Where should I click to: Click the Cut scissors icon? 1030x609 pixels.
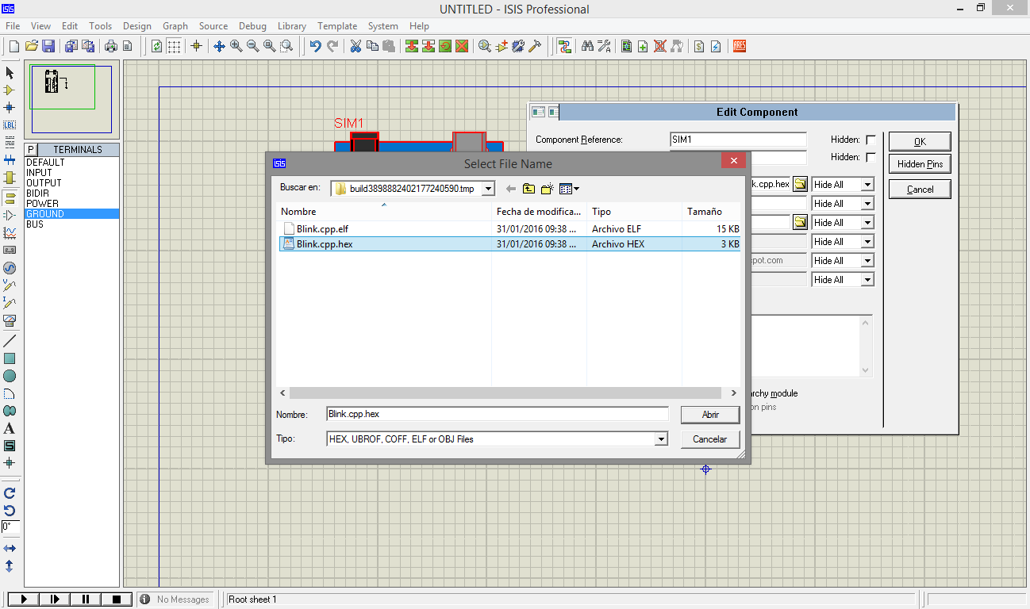[x=356, y=46]
